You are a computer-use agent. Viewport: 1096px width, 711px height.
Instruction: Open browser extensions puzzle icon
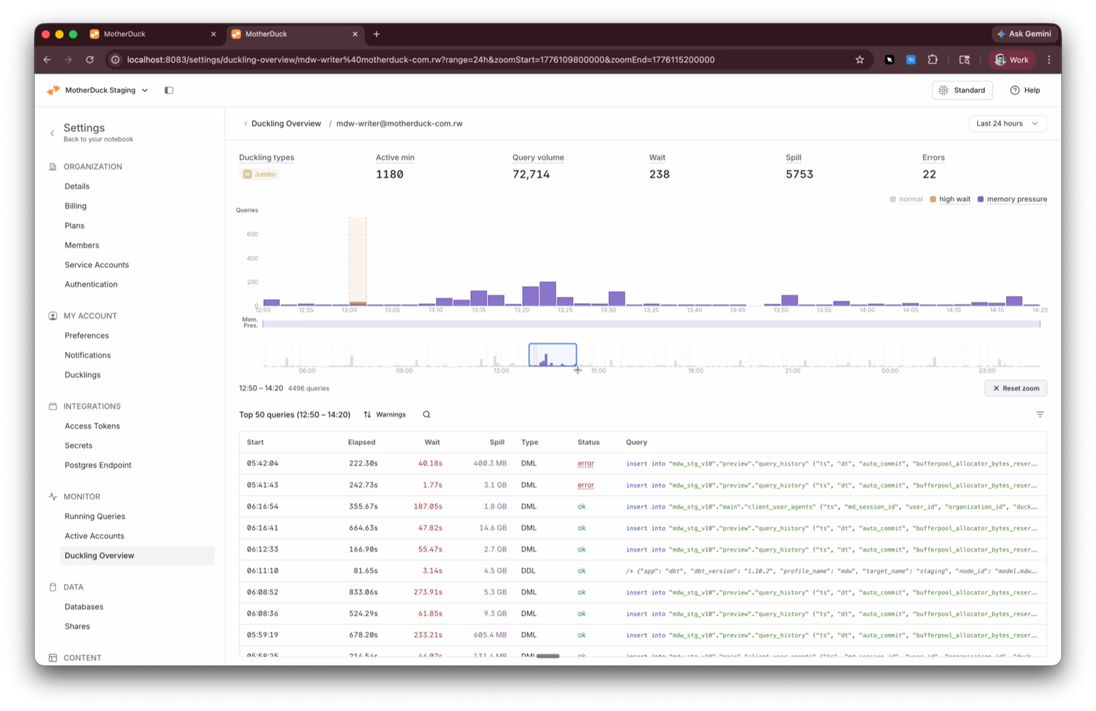point(932,60)
